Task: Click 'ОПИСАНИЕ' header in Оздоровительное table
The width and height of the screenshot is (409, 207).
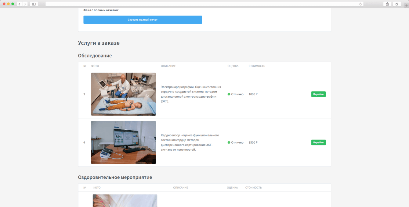Action: (x=180, y=188)
